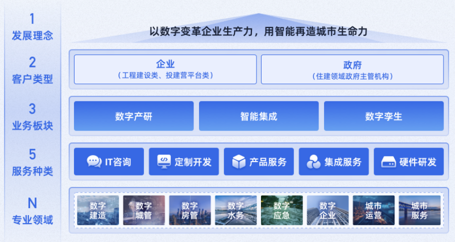Open the 城市运营 thumbnail
Image resolution: width=455 pixels, height=242 pixels.
373,210
